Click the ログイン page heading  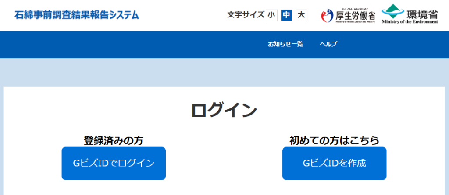tap(224, 110)
